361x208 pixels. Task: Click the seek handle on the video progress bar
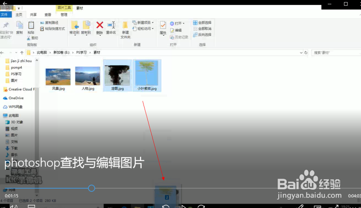(91, 188)
